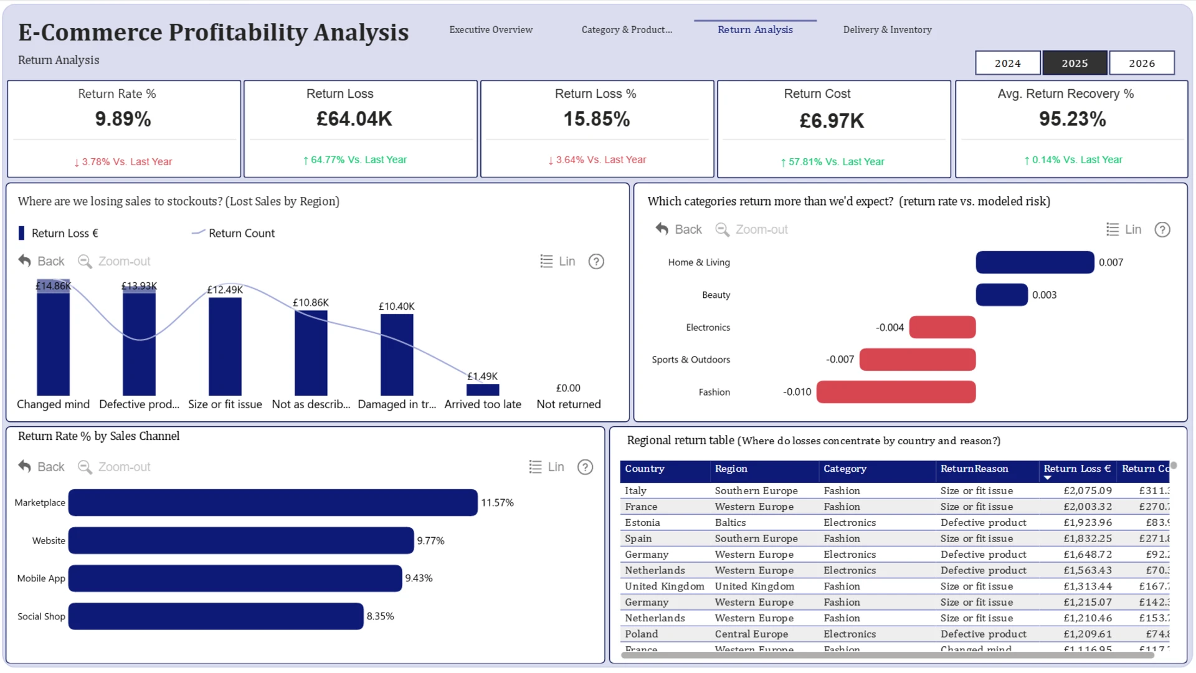This screenshot has height=673, width=1196.
Task: Click £2,075.09 value in Italy row
Action: [1087, 491]
